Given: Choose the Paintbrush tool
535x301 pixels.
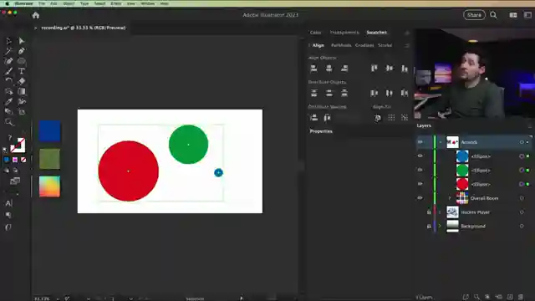Looking at the screenshot, I should [8, 71].
